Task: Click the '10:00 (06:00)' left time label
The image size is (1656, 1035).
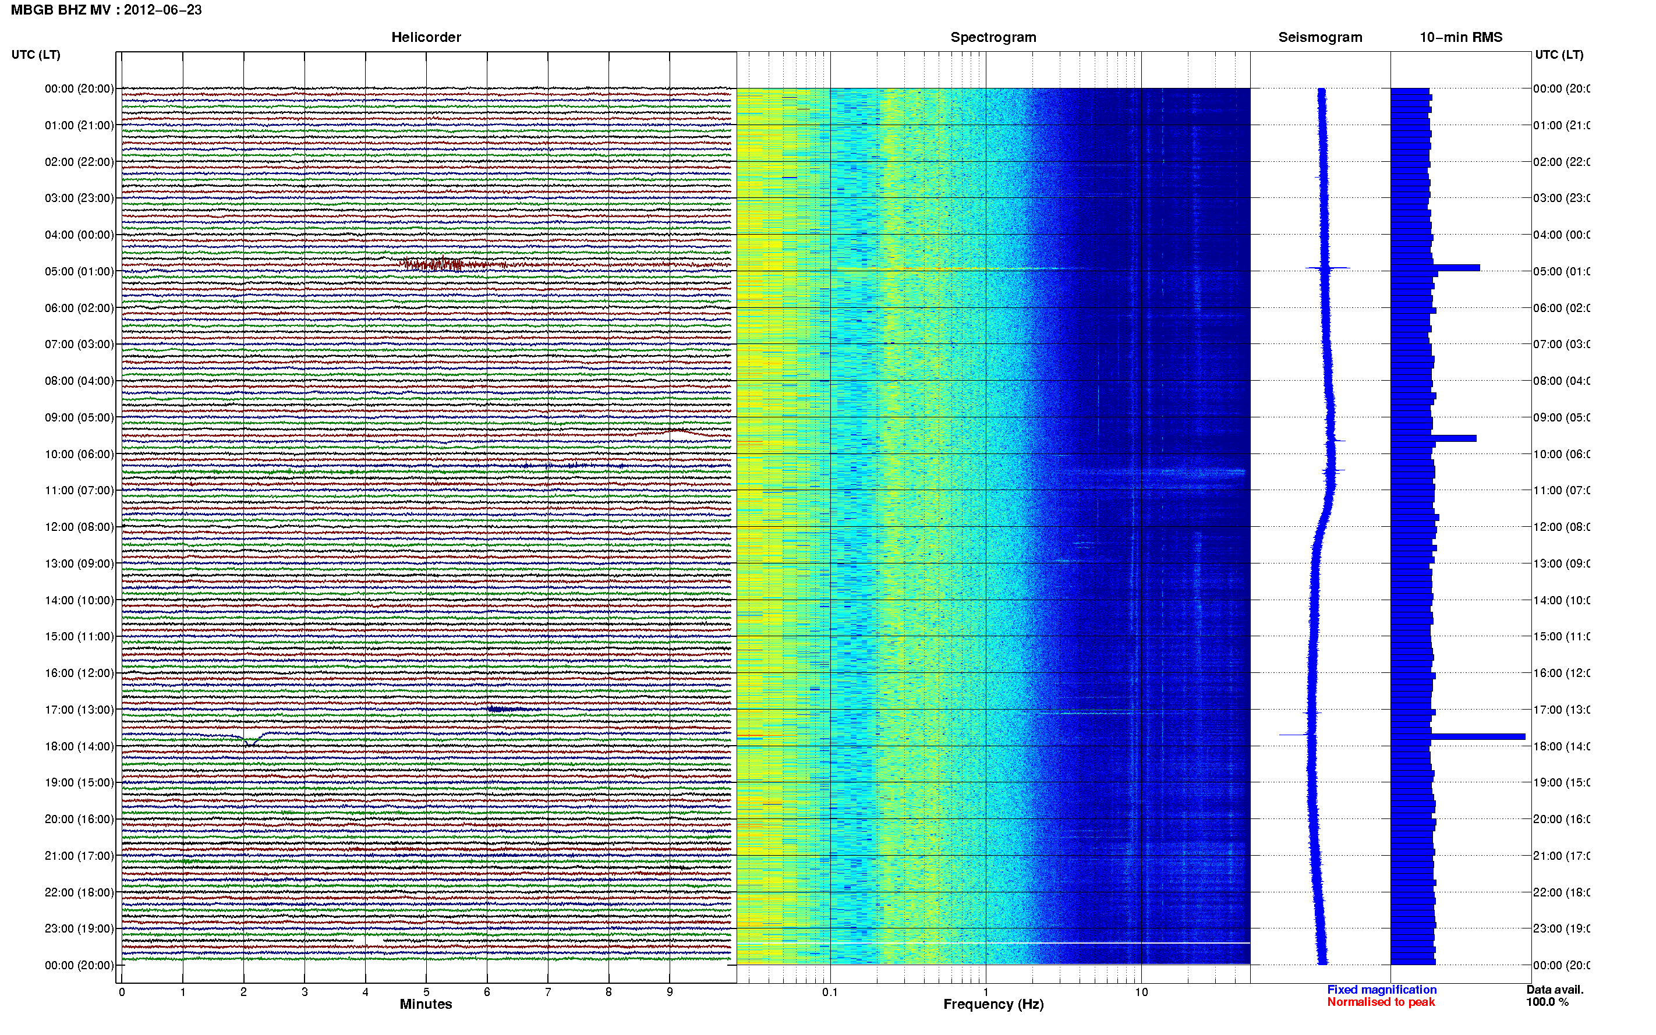Action: (79, 454)
